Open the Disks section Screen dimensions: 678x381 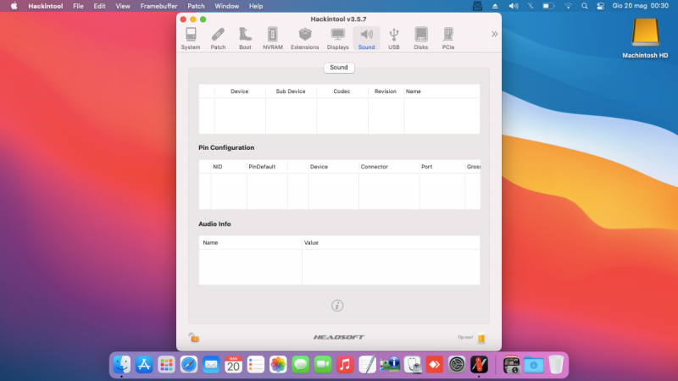420,38
